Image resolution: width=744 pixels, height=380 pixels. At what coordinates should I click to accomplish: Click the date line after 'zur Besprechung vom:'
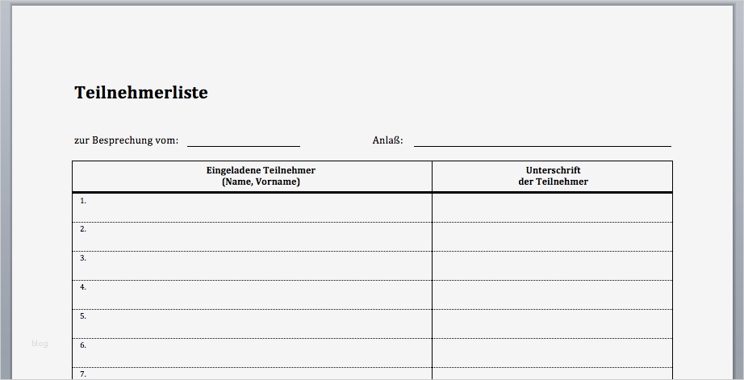click(244, 146)
